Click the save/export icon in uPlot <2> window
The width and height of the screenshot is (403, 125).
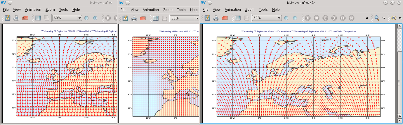pyautogui.click(x=208, y=18)
